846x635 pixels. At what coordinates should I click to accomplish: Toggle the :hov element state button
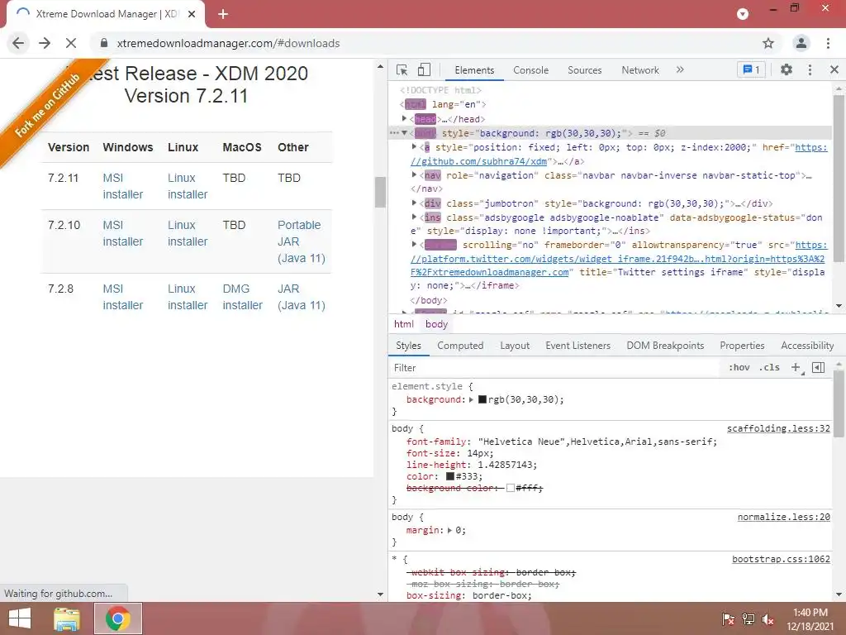tap(739, 367)
